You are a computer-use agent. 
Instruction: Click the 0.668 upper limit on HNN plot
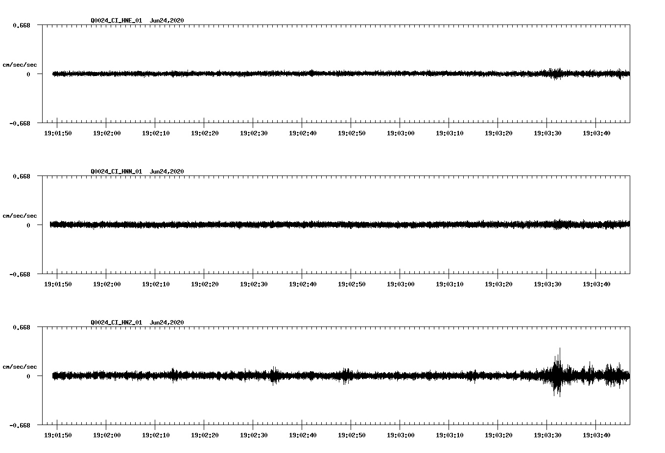[22, 176]
